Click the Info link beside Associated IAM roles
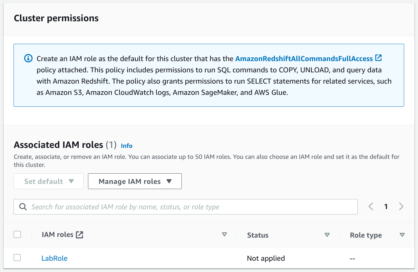 point(127,146)
